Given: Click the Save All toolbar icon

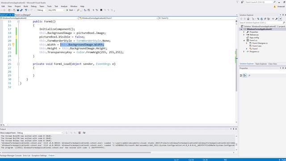Looking at the screenshot, I should tap(21, 10).
